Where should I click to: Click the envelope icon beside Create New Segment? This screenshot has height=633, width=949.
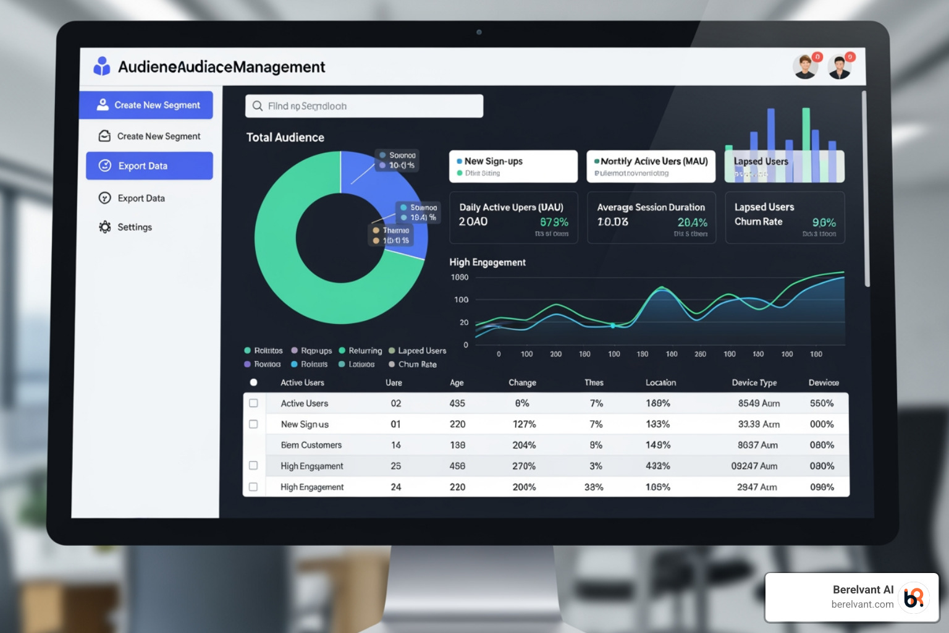point(103,136)
